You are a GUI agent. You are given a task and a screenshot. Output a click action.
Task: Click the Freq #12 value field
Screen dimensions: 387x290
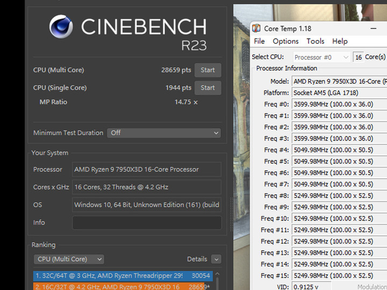[340, 242]
